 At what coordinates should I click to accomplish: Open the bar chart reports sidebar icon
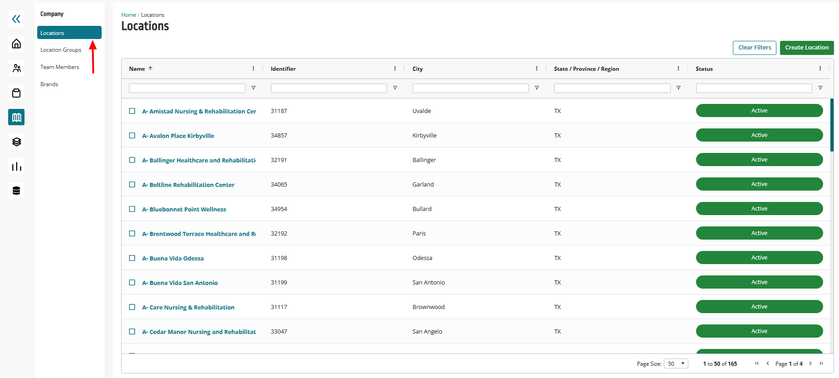16,167
